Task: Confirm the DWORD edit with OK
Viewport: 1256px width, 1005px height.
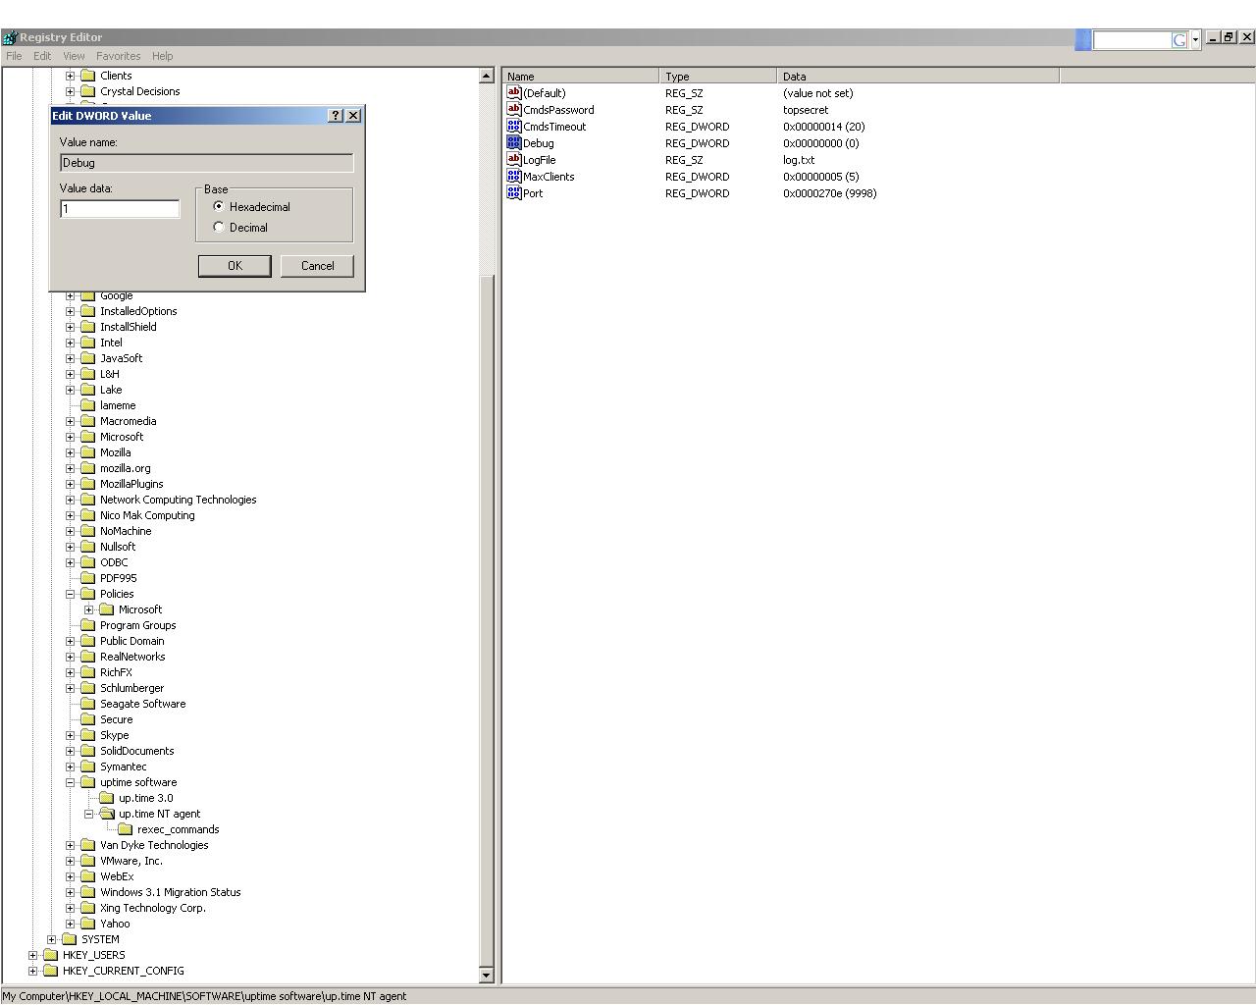Action: point(235,266)
